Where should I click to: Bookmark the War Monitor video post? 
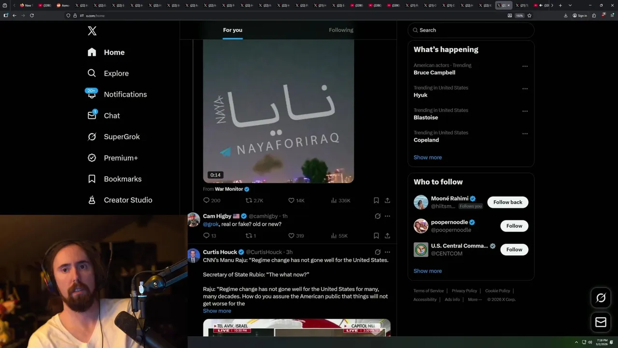point(376,201)
